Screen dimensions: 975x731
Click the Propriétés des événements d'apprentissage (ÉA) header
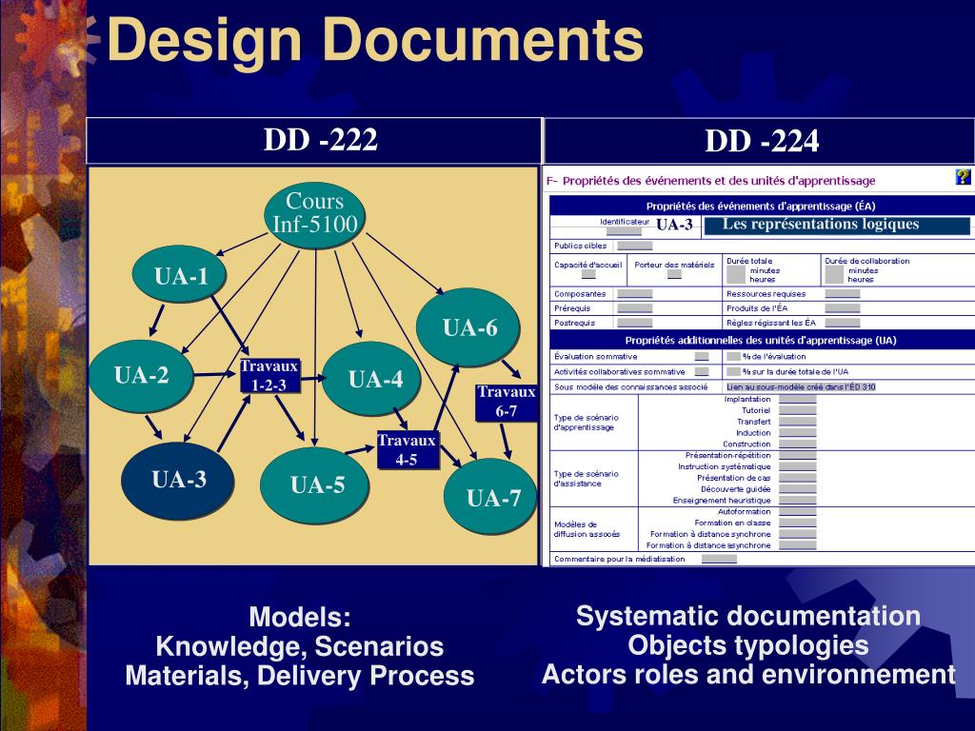tap(761, 207)
